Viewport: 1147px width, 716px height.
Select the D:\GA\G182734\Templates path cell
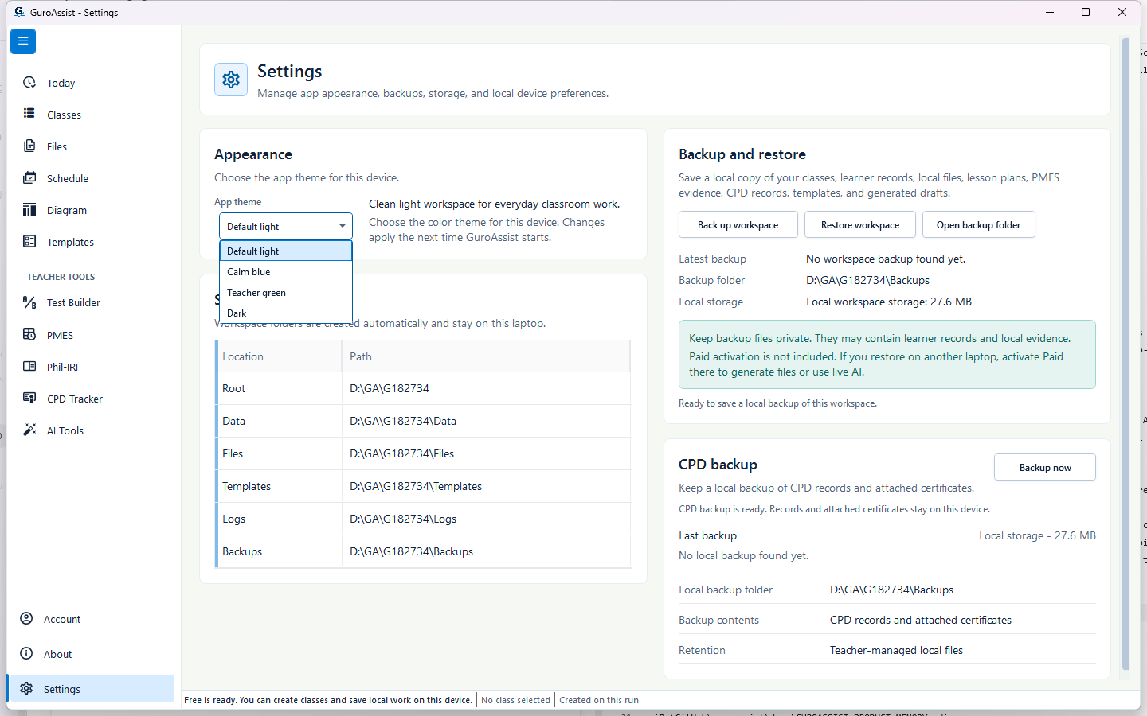click(486, 486)
